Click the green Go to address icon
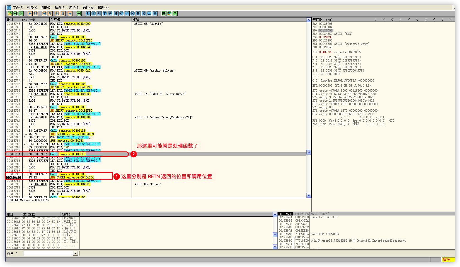Screen dimensions: 460x267 [79, 13]
